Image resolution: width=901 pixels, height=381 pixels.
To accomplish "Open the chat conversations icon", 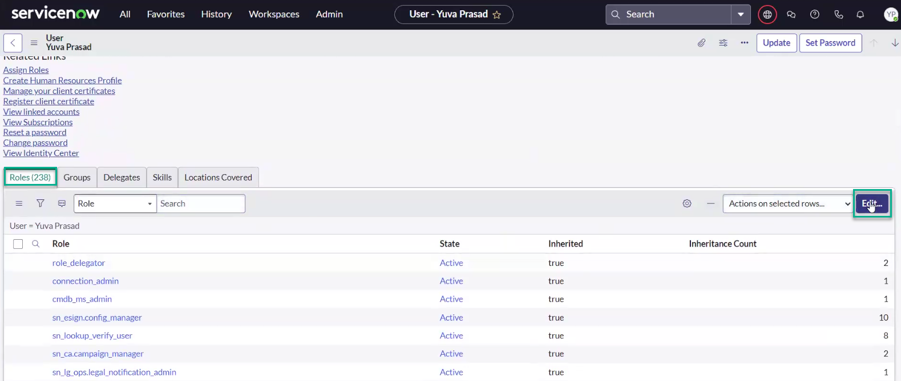I will pos(791,15).
